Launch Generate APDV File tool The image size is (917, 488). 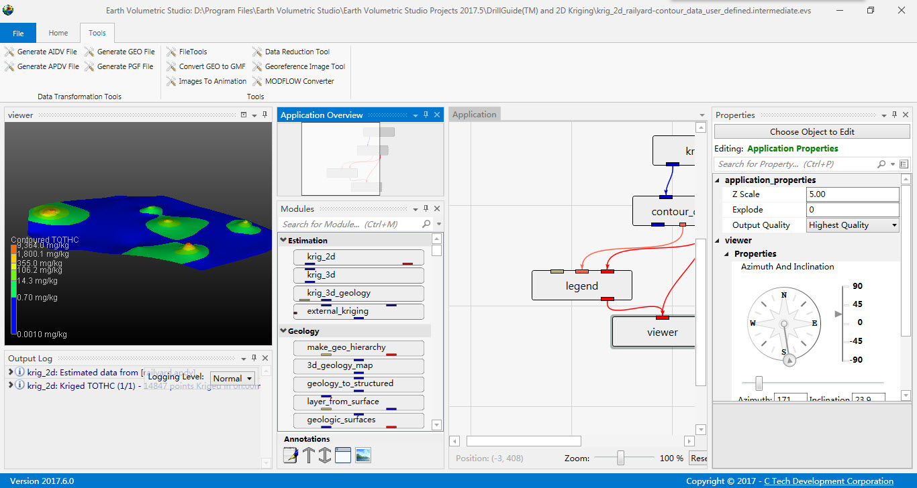pos(42,66)
